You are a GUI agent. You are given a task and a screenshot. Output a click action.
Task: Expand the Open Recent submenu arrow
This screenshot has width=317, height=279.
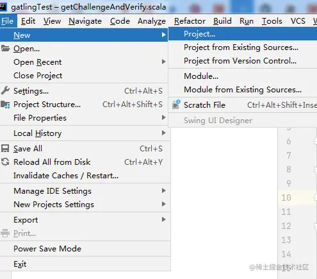[163, 62]
